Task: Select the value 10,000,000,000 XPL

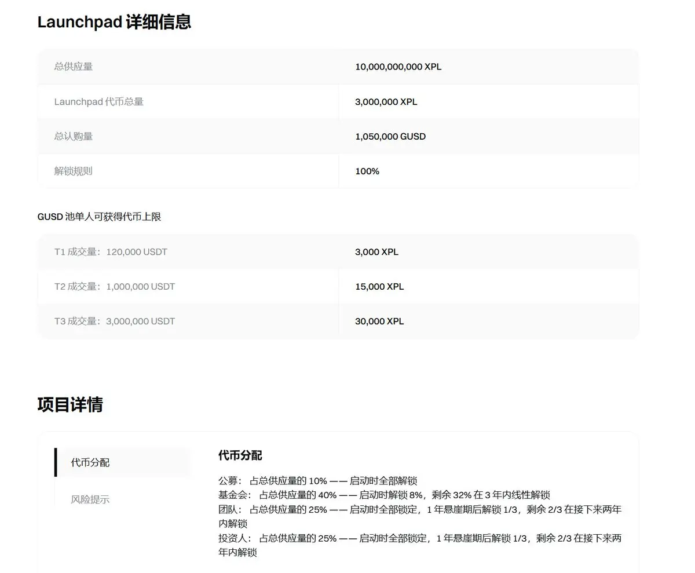Action: 398,67
